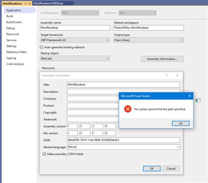The width and height of the screenshot is (208, 183).
Task: Open the Signing settings page
Action: (11, 58)
